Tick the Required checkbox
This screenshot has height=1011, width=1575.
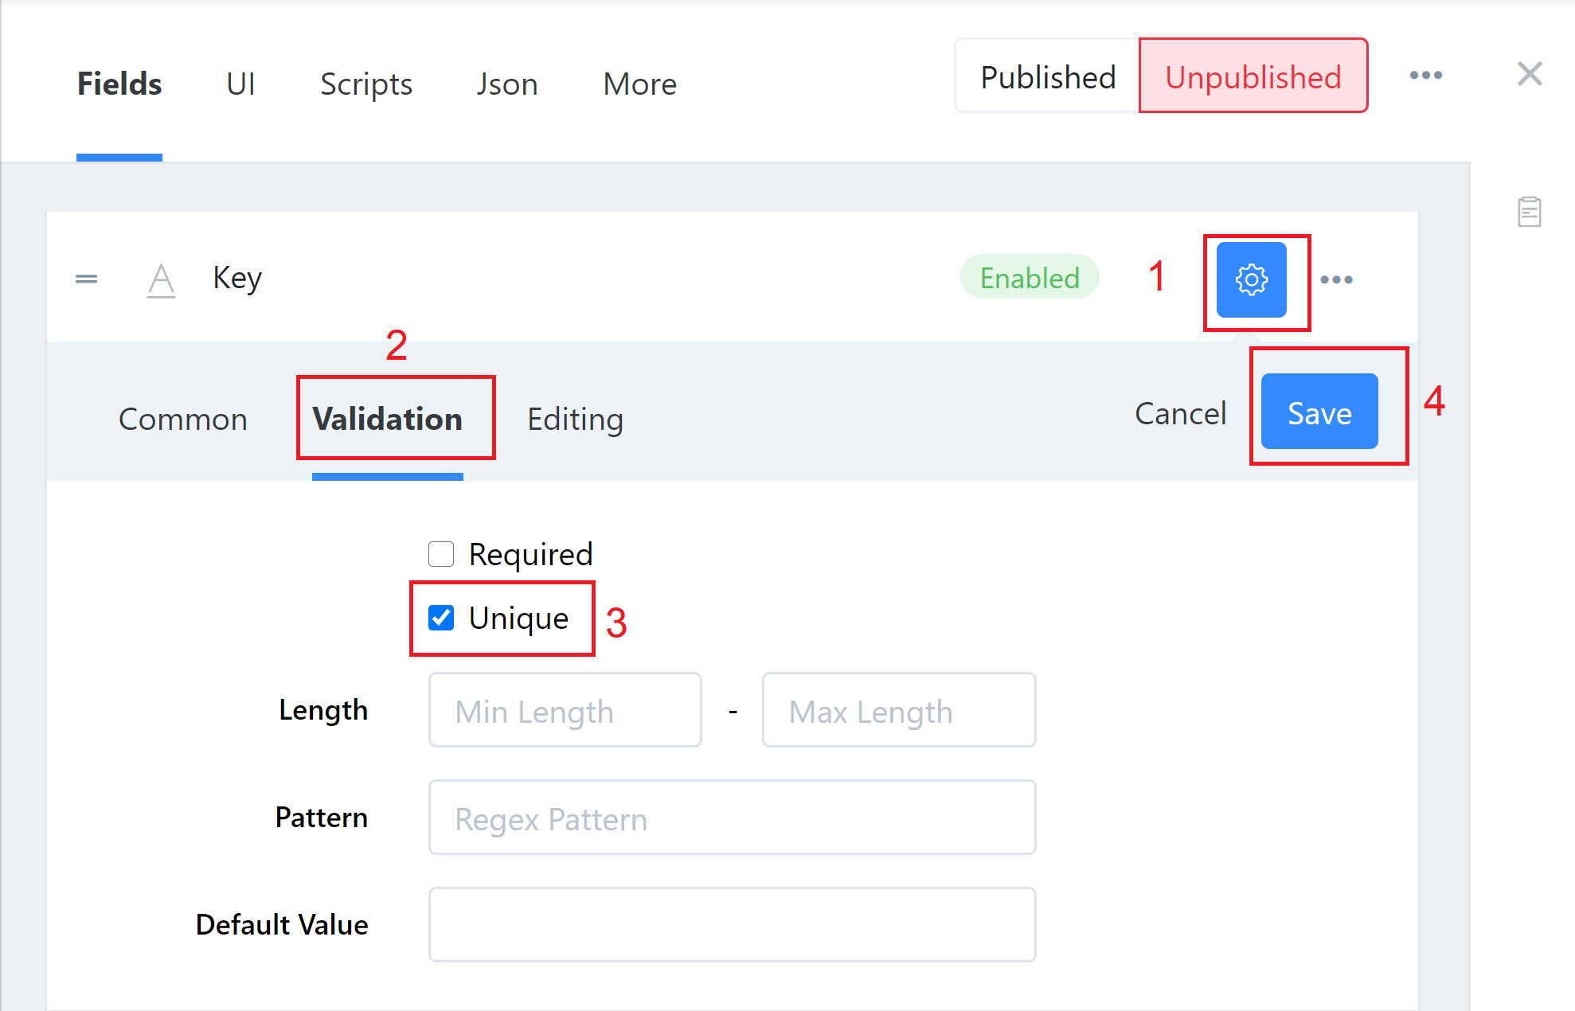(441, 554)
